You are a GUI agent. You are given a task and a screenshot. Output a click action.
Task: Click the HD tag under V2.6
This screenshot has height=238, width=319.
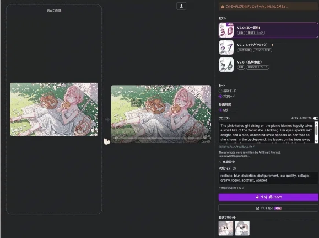[x=241, y=67]
